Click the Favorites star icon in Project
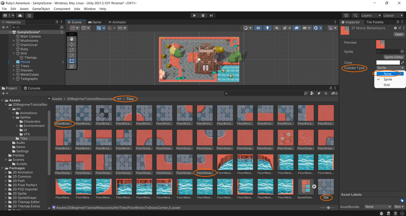The width and height of the screenshot is (406, 216). [x=325, y=93]
